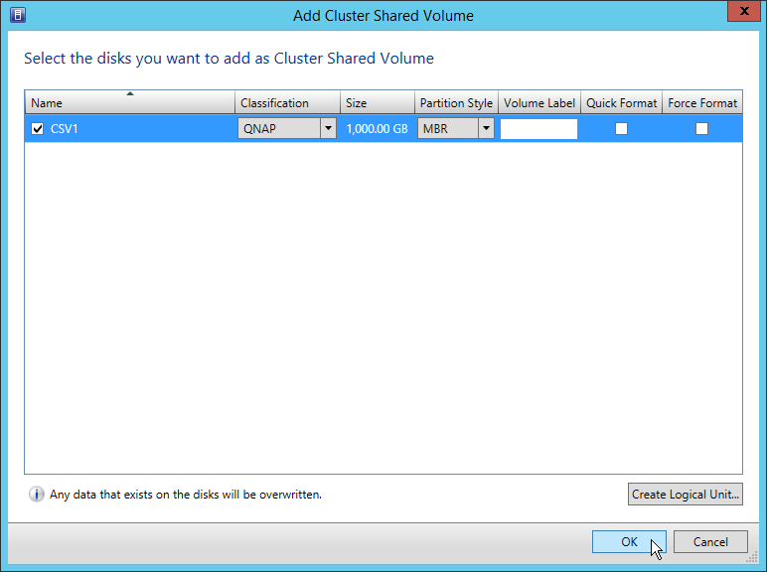
Task: Click the window system icon in title bar
Action: pos(17,15)
